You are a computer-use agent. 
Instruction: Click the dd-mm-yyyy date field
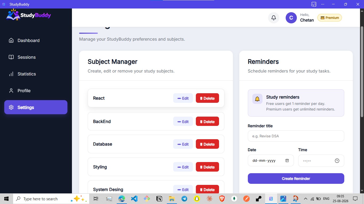pos(271,161)
